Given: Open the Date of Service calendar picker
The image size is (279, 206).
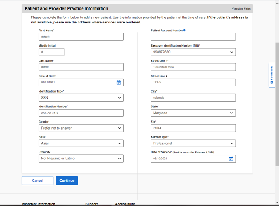Looking at the screenshot, I should point(231,159).
